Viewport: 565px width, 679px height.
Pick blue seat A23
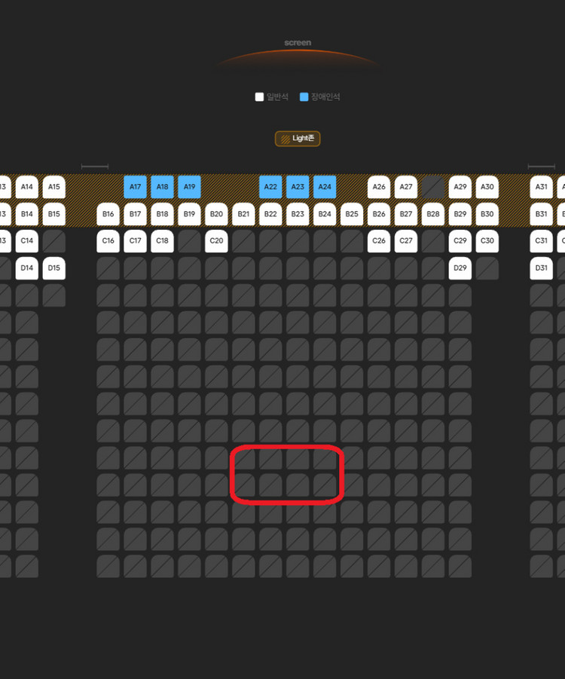click(x=298, y=187)
